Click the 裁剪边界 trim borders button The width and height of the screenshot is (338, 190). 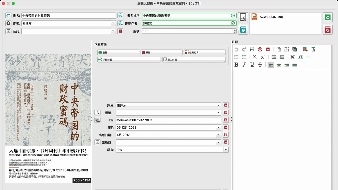click(x=205, y=52)
